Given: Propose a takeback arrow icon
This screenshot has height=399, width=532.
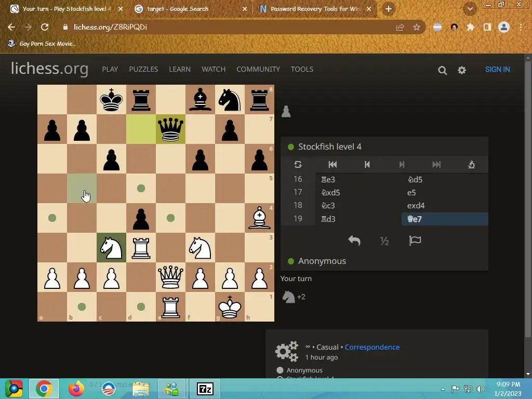Looking at the screenshot, I should click(x=354, y=241).
